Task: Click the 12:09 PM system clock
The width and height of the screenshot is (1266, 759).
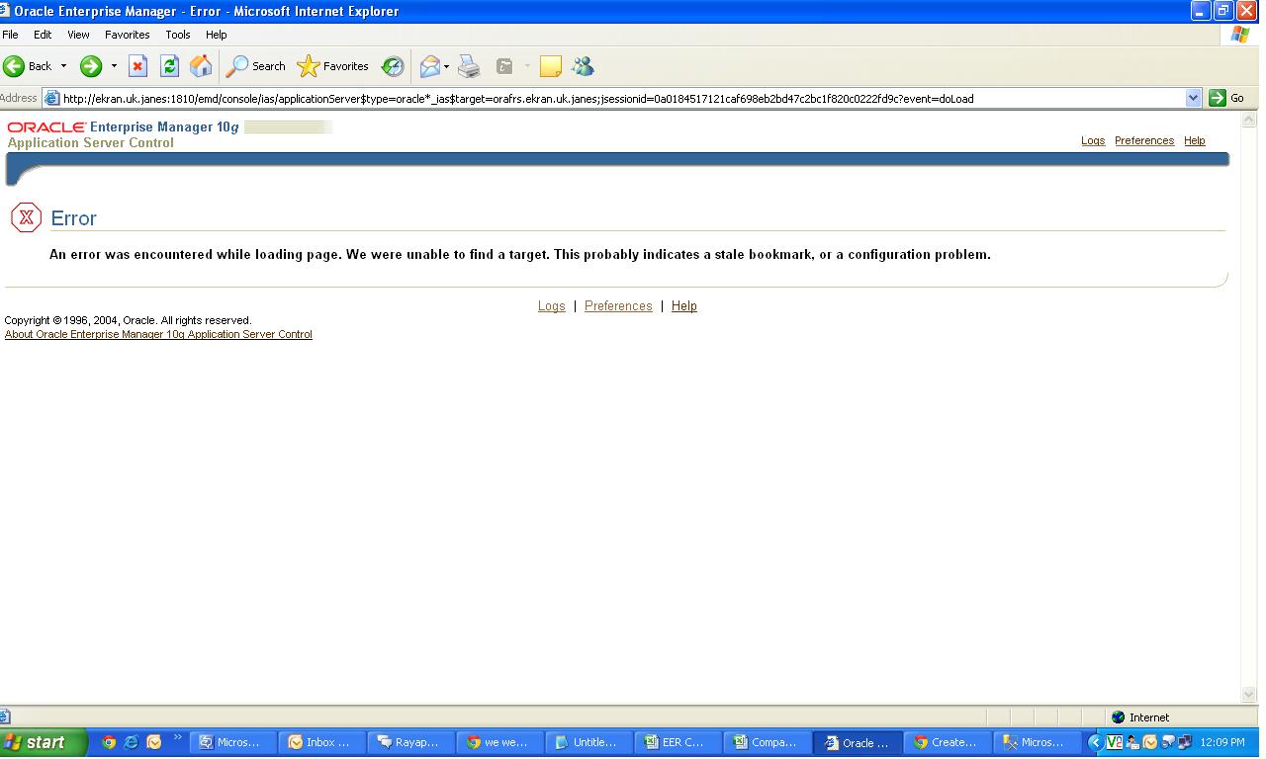Action: (x=1222, y=742)
